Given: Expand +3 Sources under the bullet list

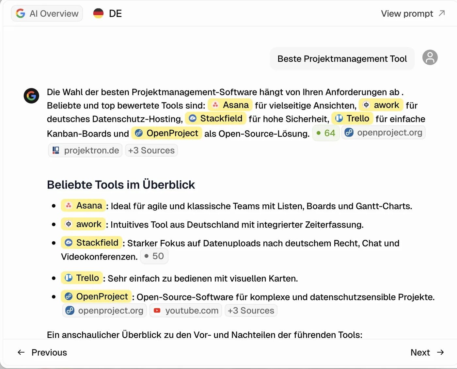Looking at the screenshot, I should [251, 311].
